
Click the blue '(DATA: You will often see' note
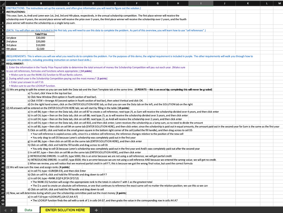(106, 30)
